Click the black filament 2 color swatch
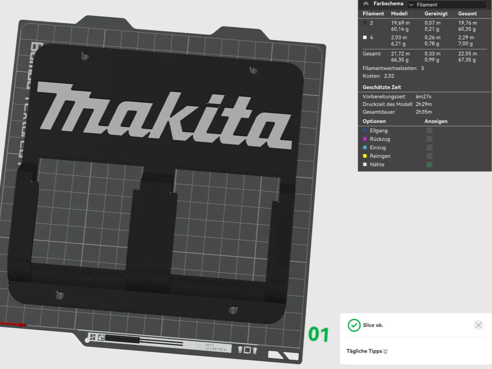The image size is (492, 369). (365, 23)
